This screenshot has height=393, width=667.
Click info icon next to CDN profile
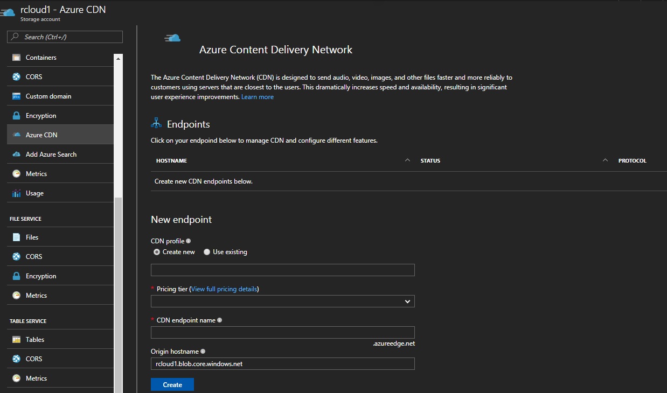pyautogui.click(x=188, y=241)
